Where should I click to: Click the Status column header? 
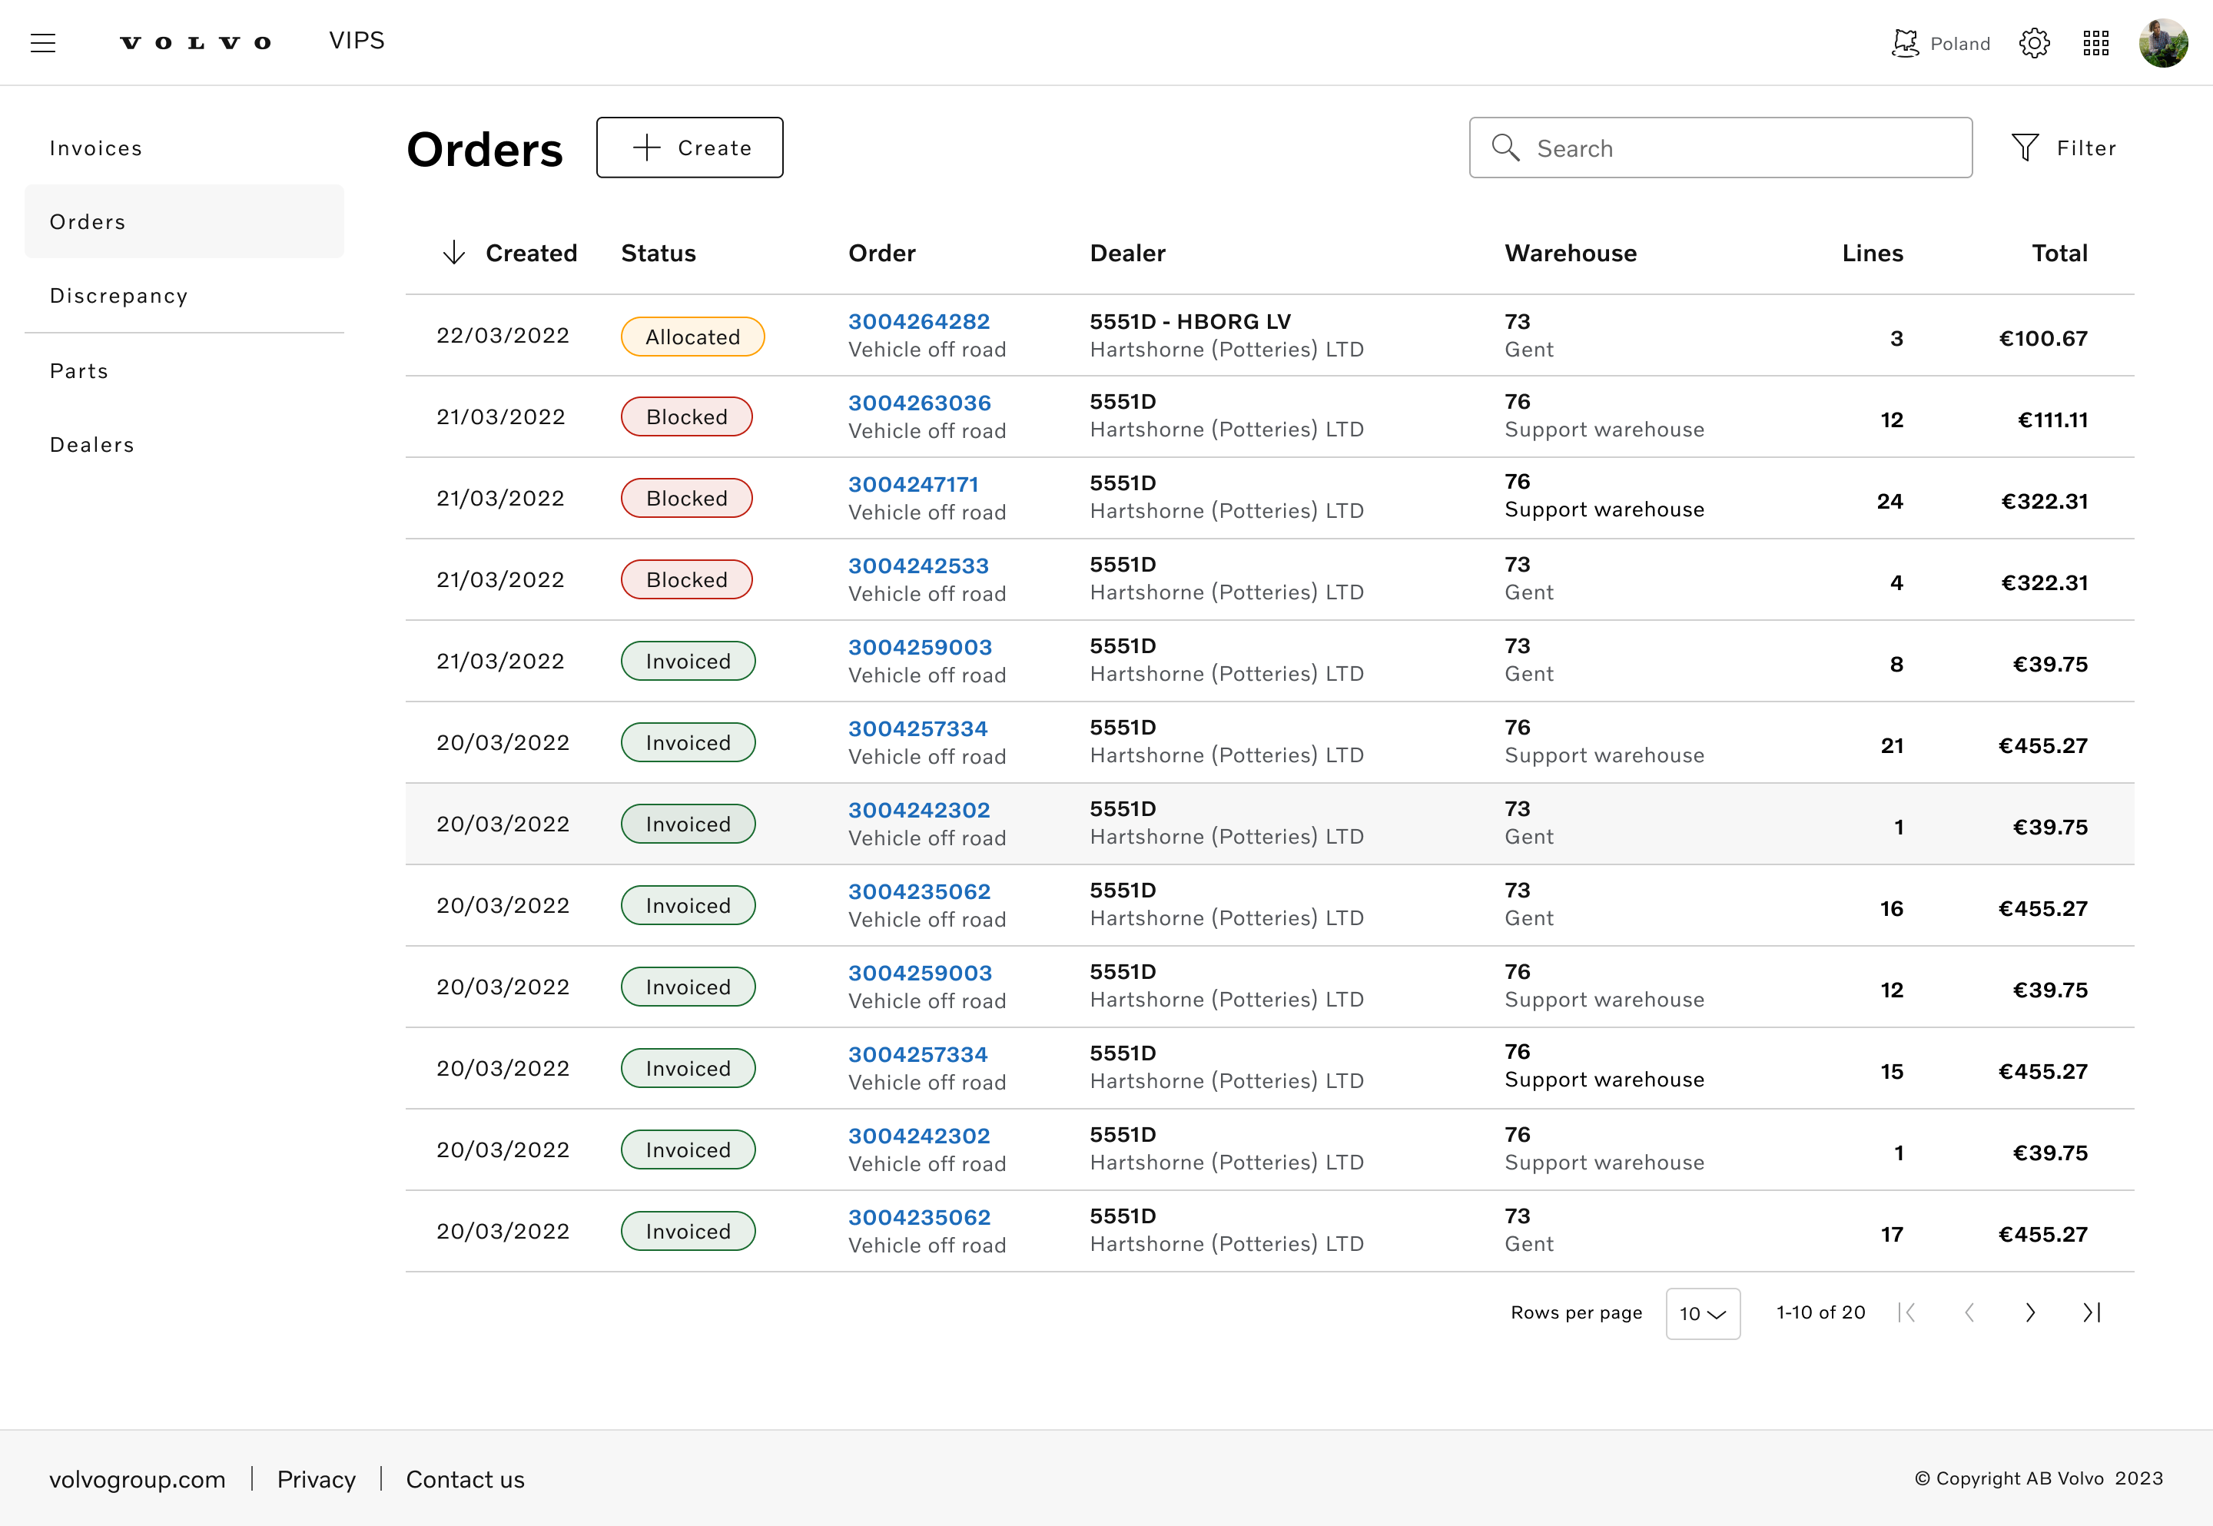pos(659,253)
